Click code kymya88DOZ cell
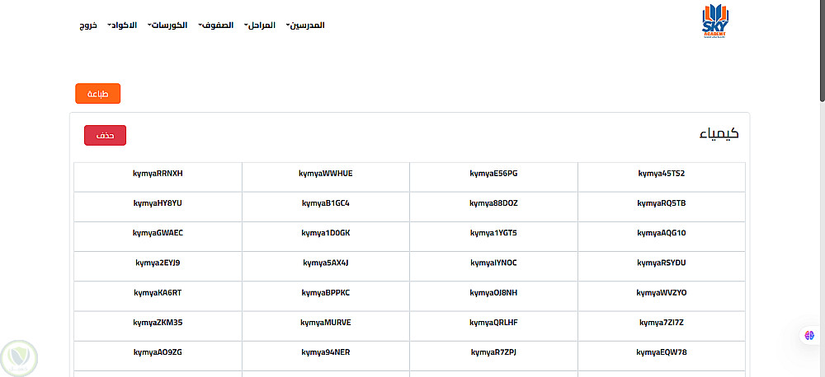825x377 pixels. [493, 203]
